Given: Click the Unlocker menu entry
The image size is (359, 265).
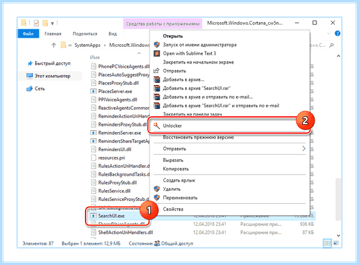Looking at the screenshot, I should 229,126.
